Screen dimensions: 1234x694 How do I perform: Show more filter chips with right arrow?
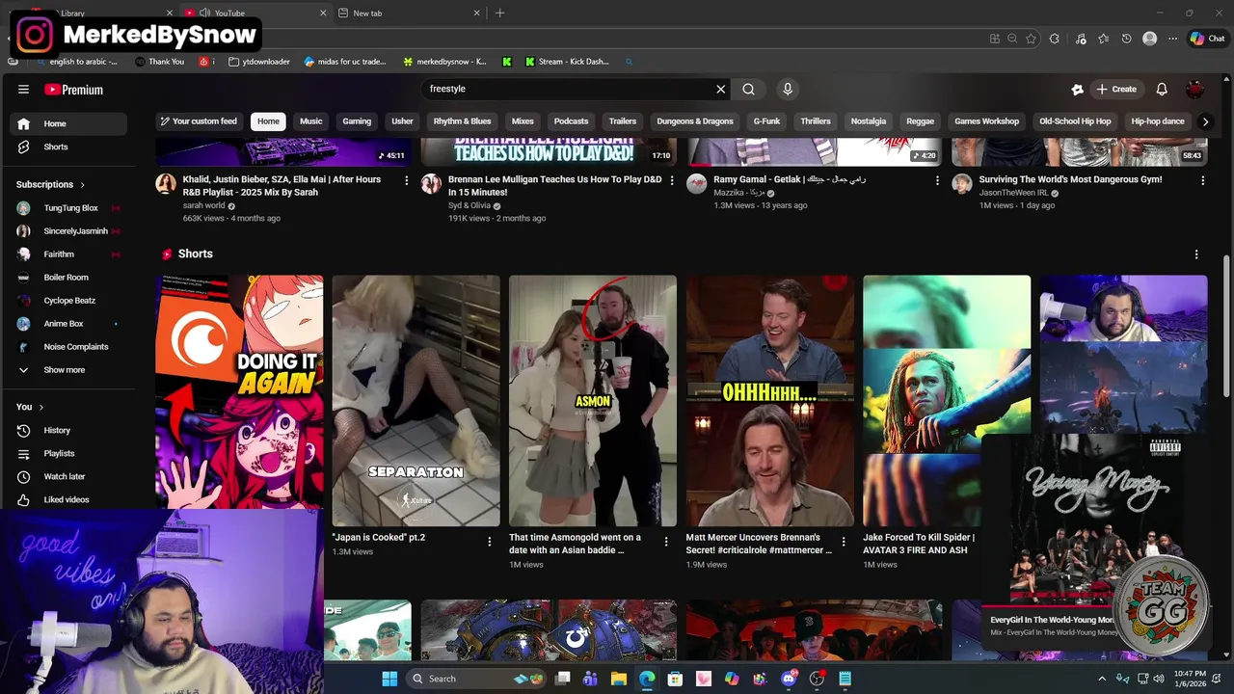coord(1204,121)
